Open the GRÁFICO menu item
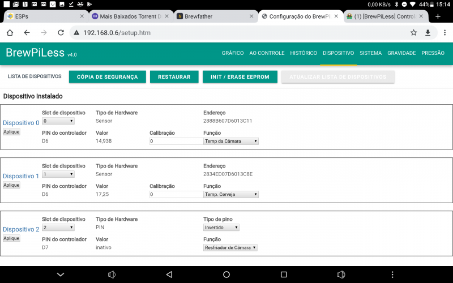 [x=233, y=53]
